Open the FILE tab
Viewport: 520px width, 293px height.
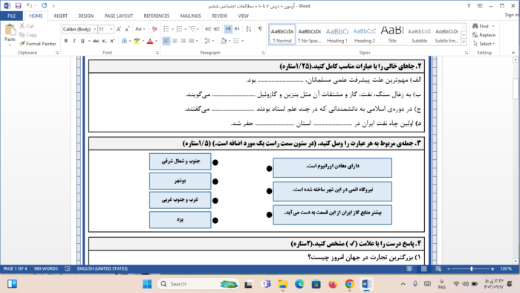(11, 16)
